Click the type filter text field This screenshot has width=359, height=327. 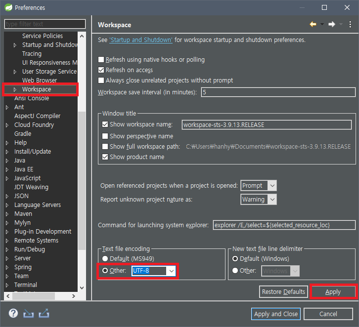click(x=45, y=24)
